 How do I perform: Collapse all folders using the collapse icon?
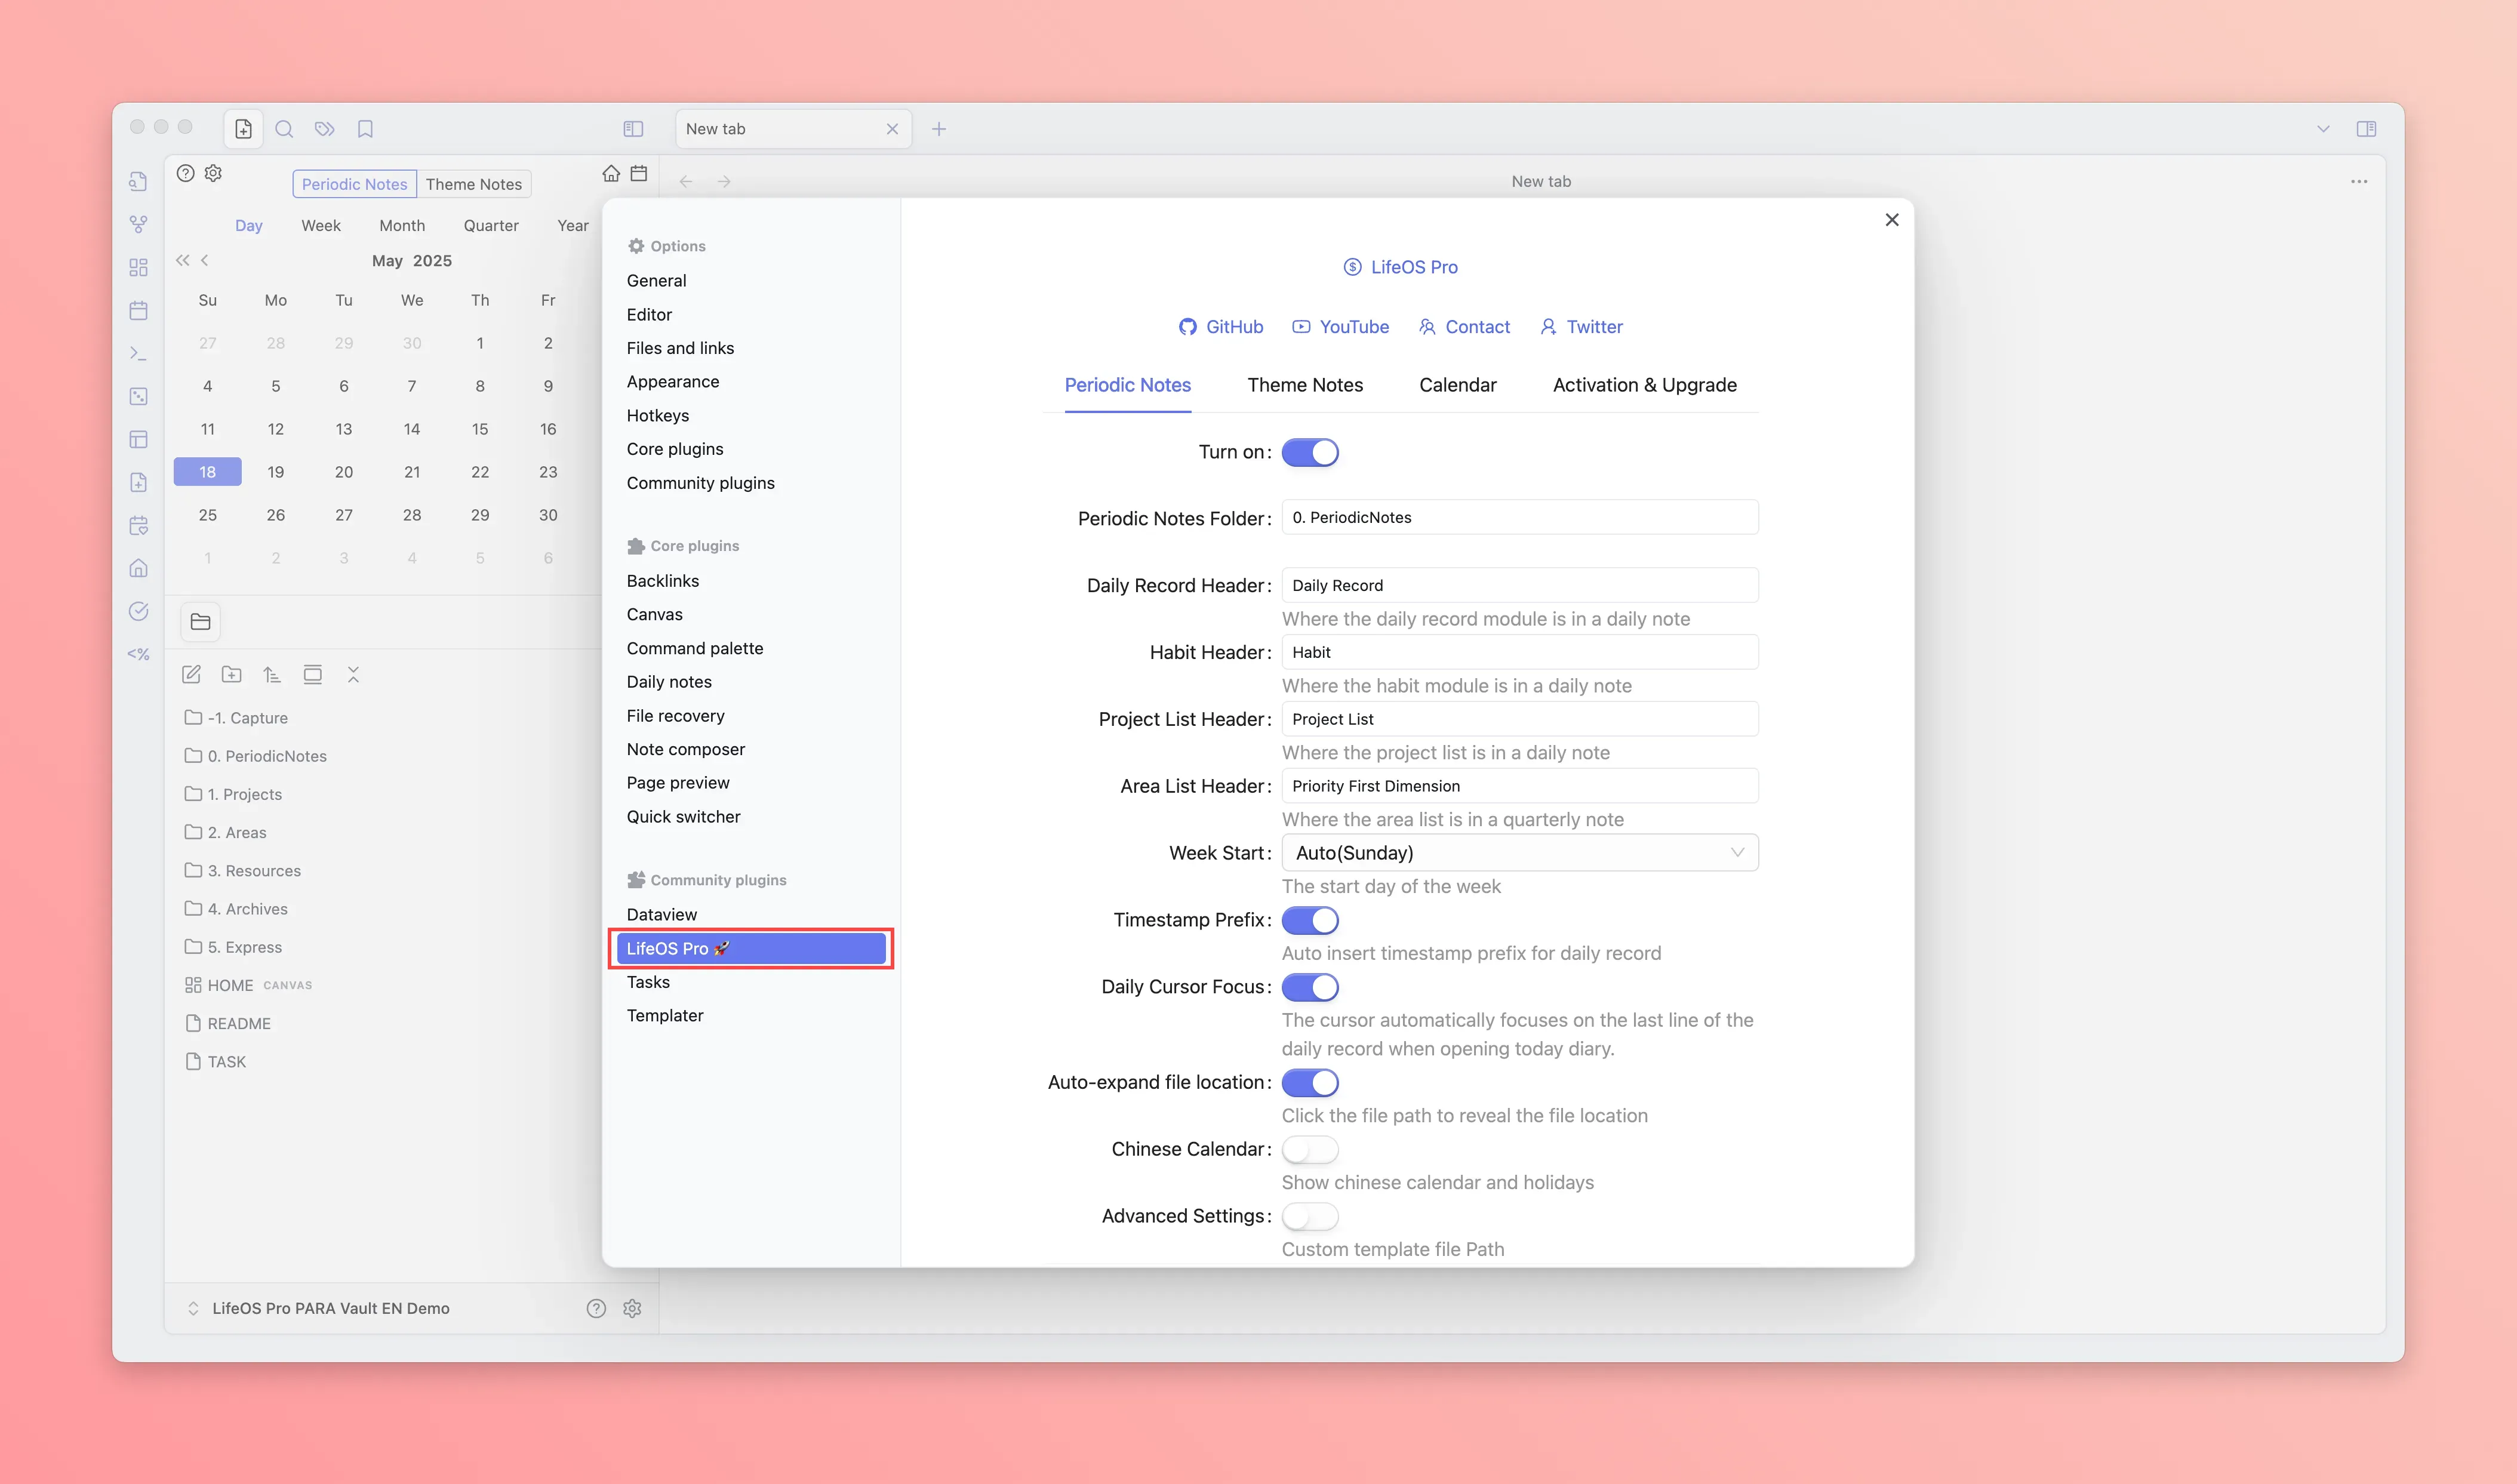pyautogui.click(x=353, y=675)
